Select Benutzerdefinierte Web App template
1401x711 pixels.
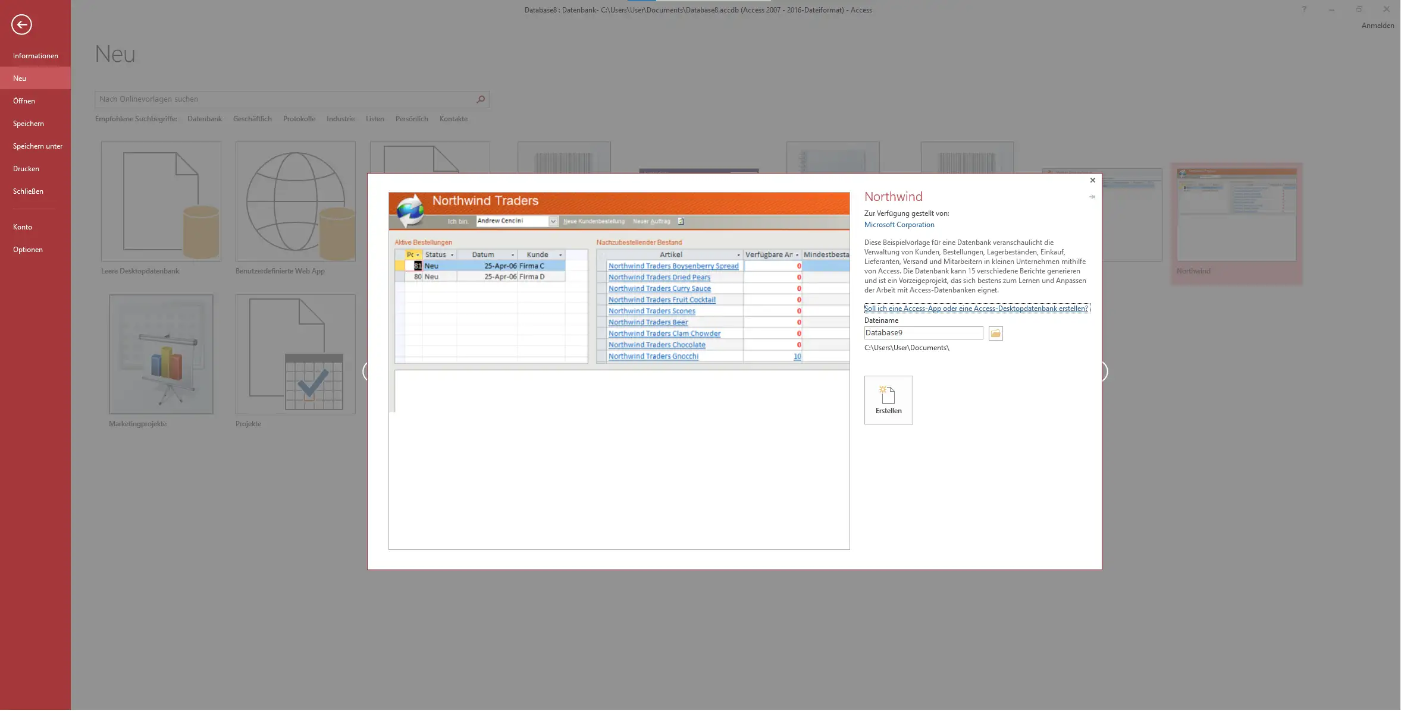(x=295, y=202)
